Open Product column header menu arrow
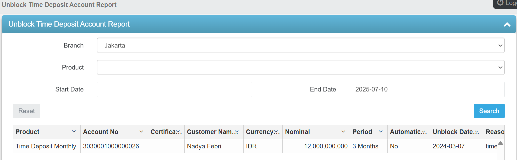 [x=74, y=132]
